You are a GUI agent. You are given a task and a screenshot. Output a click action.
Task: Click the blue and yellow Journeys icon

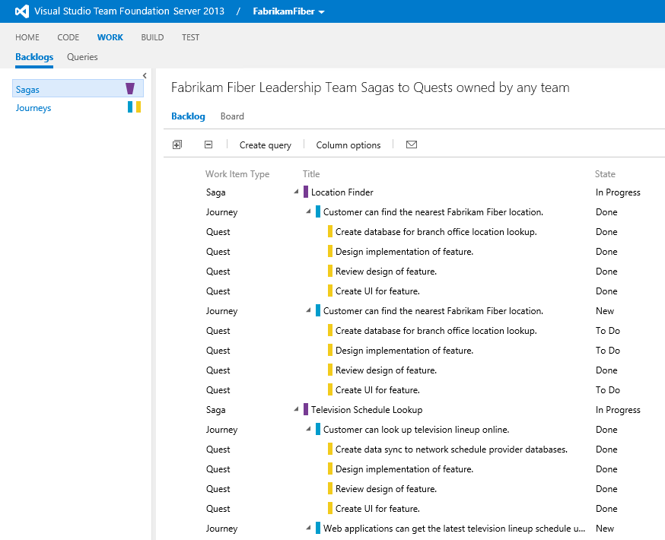tap(134, 107)
